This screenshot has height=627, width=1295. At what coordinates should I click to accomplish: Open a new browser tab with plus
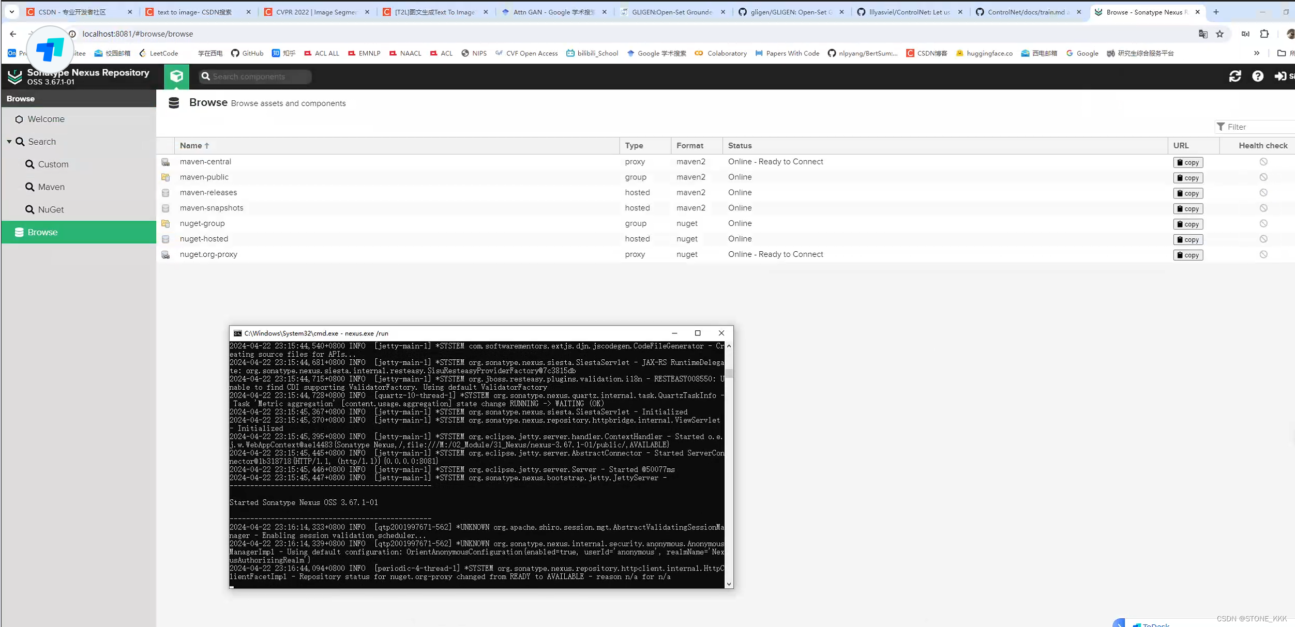coord(1216,12)
